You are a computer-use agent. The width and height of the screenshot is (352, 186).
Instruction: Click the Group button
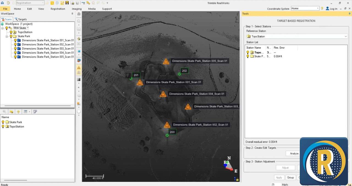(x=290, y=177)
